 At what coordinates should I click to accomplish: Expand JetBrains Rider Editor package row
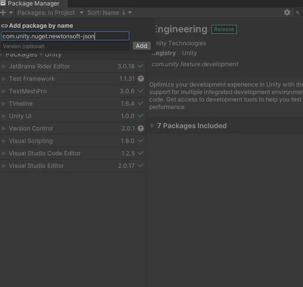click(3, 67)
